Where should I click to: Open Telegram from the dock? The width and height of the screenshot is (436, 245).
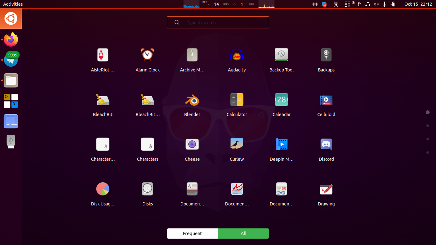[x=11, y=60]
